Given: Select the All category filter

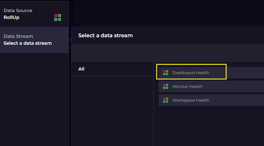Looking at the screenshot, I should click(x=81, y=69).
